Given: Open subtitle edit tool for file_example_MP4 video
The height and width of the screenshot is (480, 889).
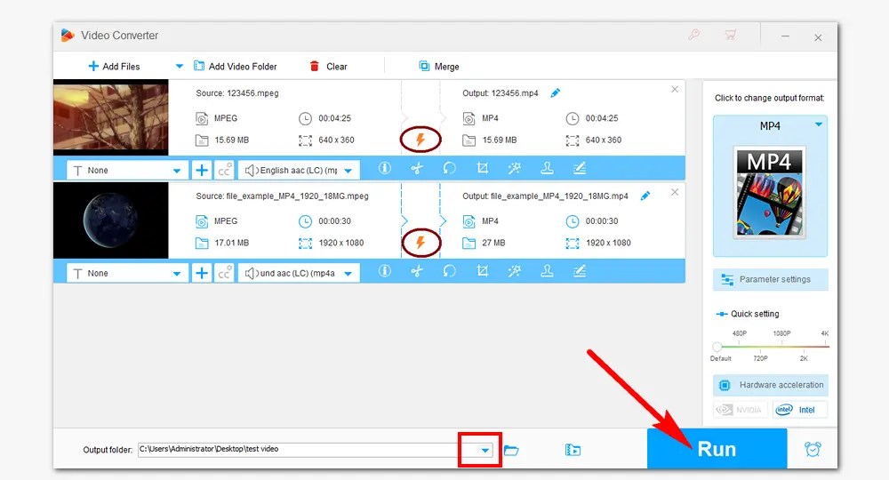Looking at the screenshot, I should (579, 271).
